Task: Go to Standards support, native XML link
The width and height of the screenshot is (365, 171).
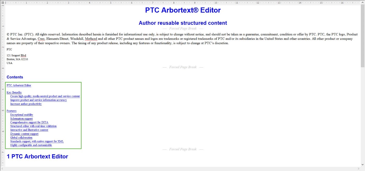Action: tap(37, 142)
